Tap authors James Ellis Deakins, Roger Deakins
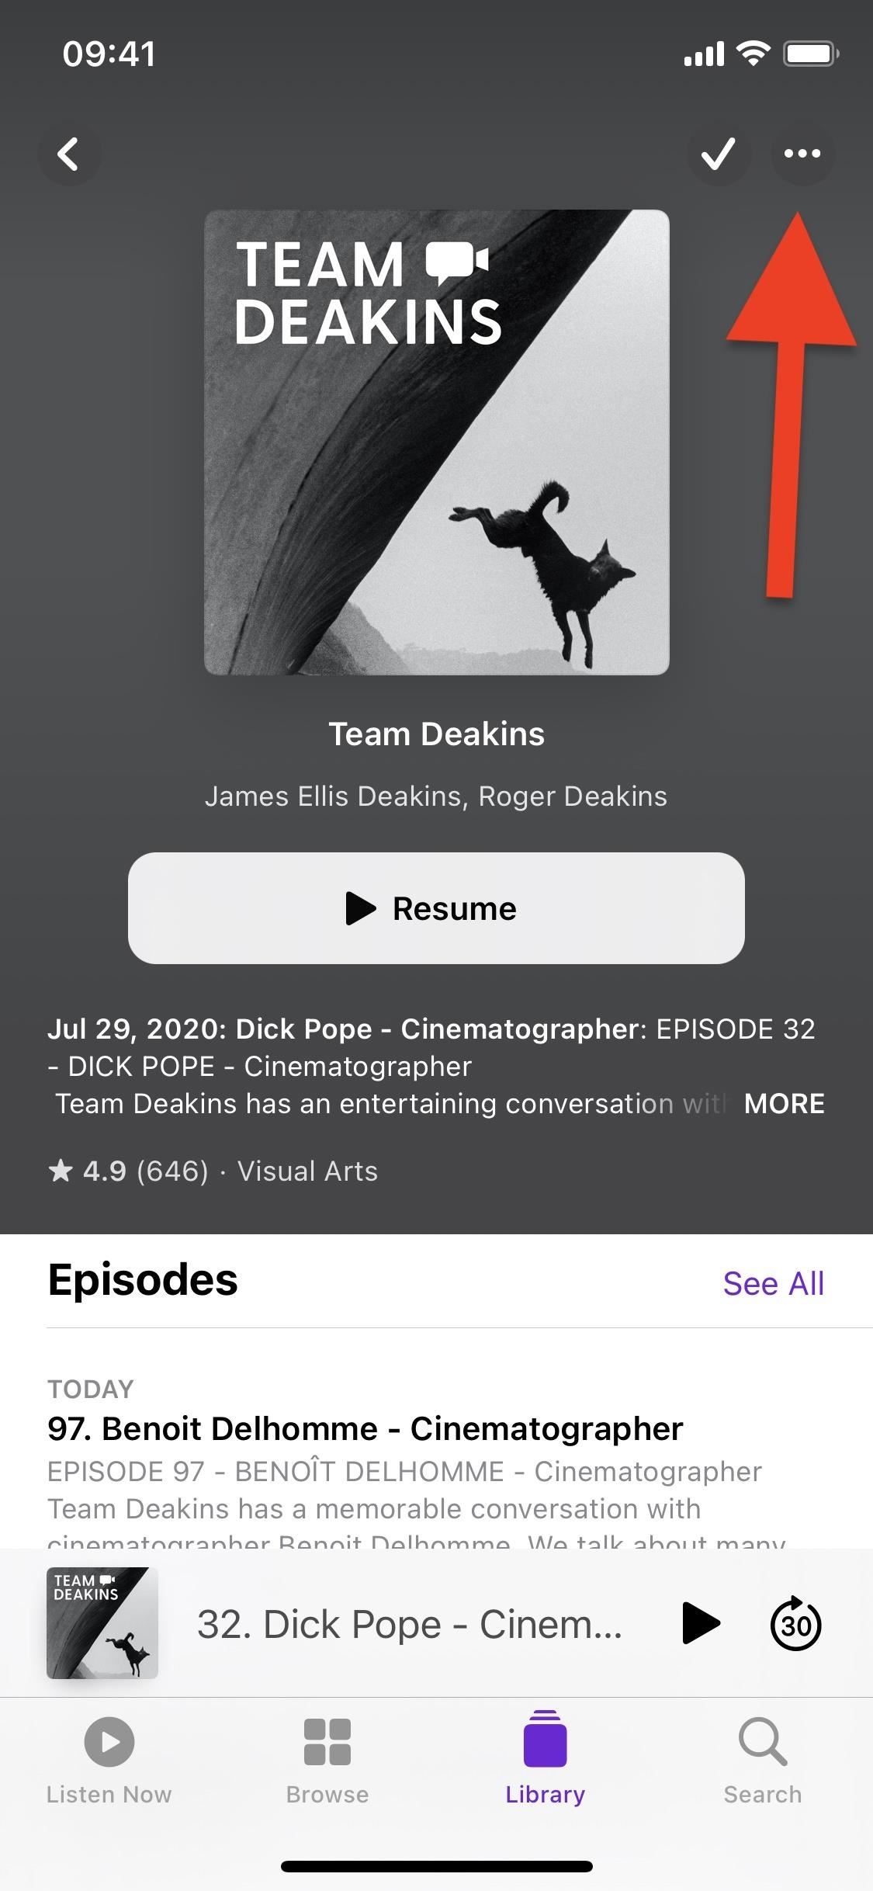Screen dimensions: 873x1891 [436, 796]
